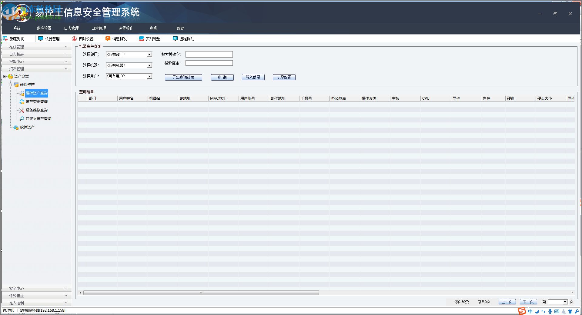The image size is (582, 315).
Task: Toggle the 中 Chinese input mode icon
Action: click(x=530, y=311)
